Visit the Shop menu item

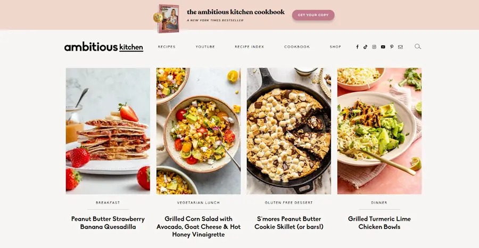[335, 47]
